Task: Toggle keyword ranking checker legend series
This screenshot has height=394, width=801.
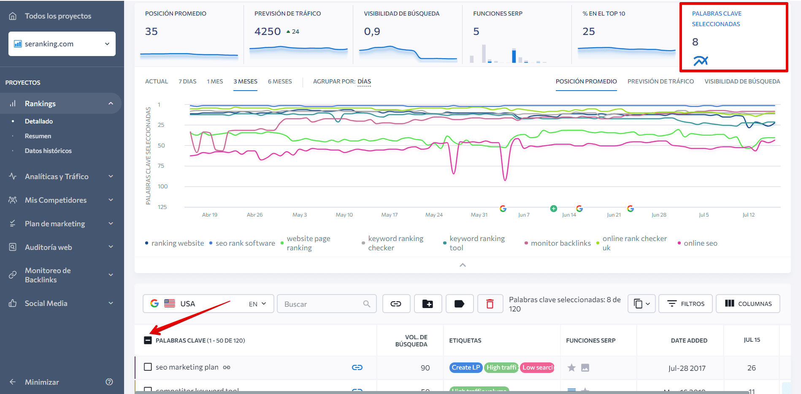Action: [x=392, y=243]
